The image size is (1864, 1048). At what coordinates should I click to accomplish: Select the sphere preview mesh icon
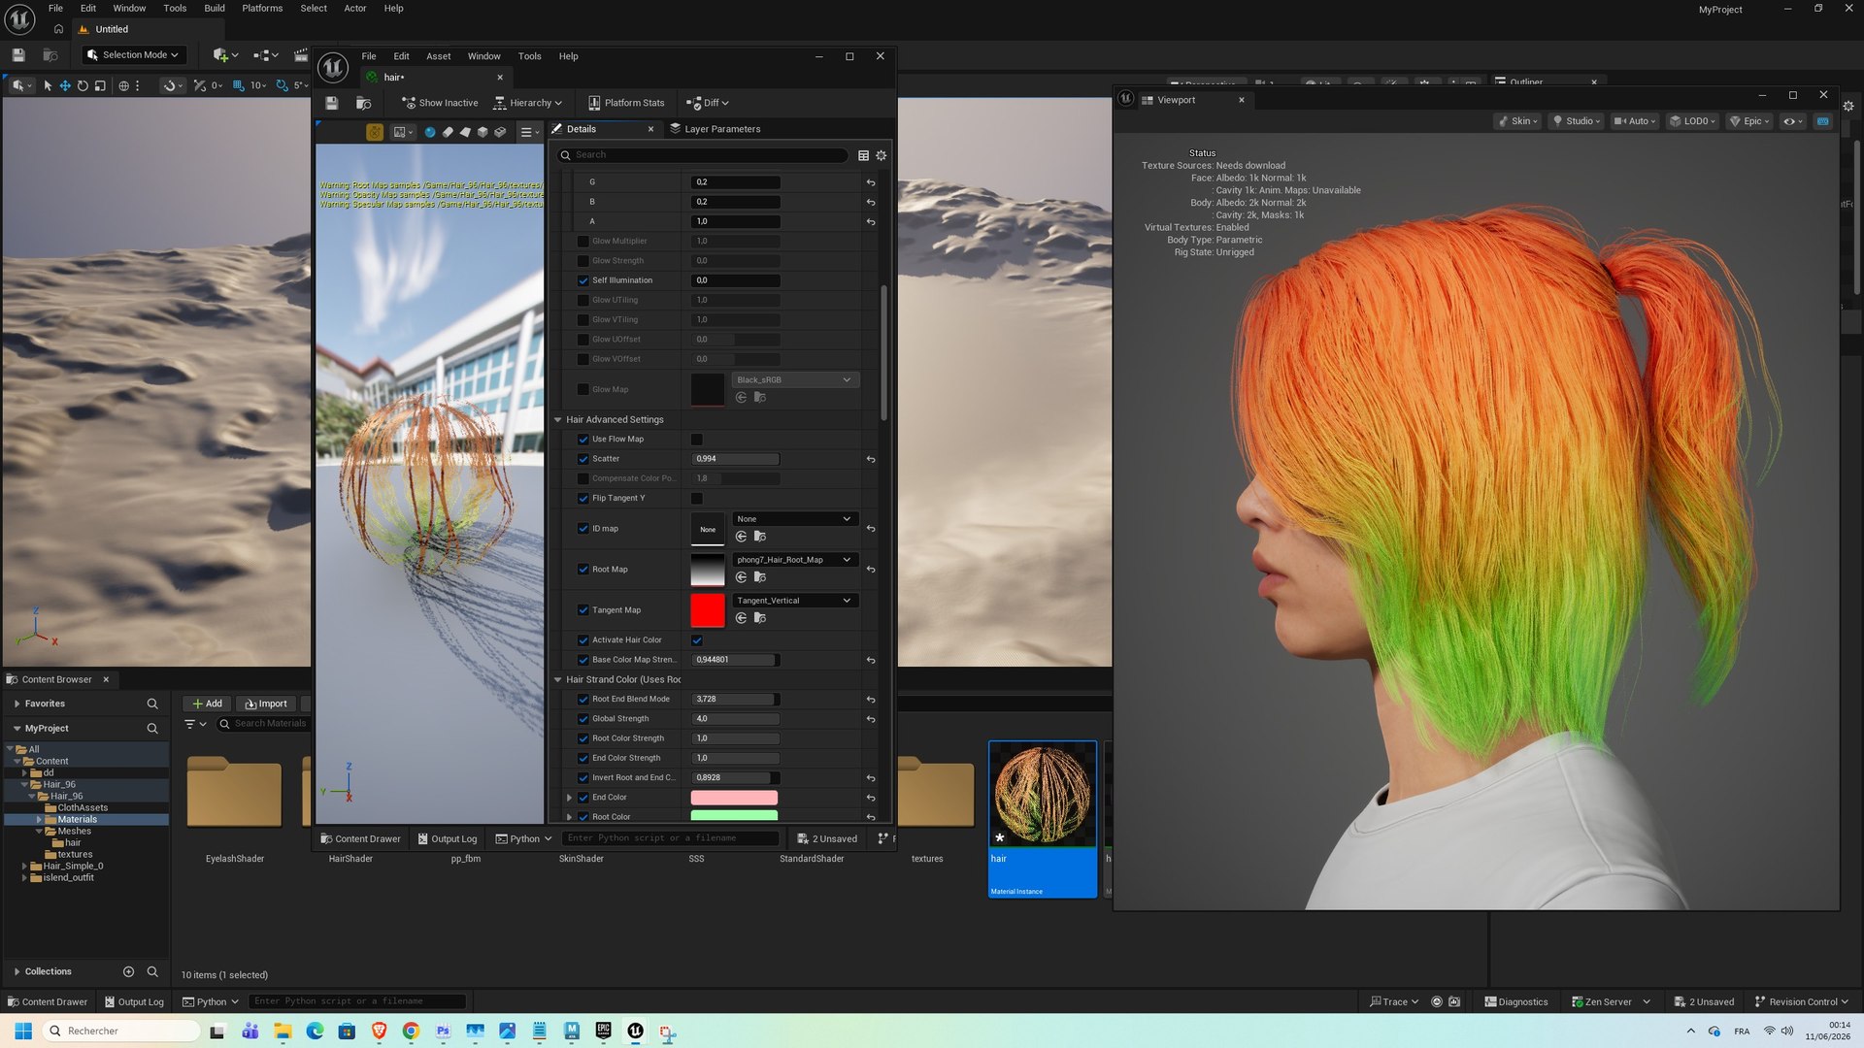430,132
